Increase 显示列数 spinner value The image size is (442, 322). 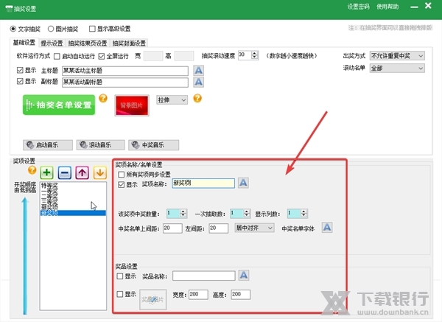click(304, 211)
